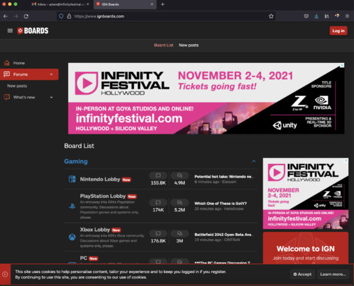Close the IGN Boards tab

(152, 4)
